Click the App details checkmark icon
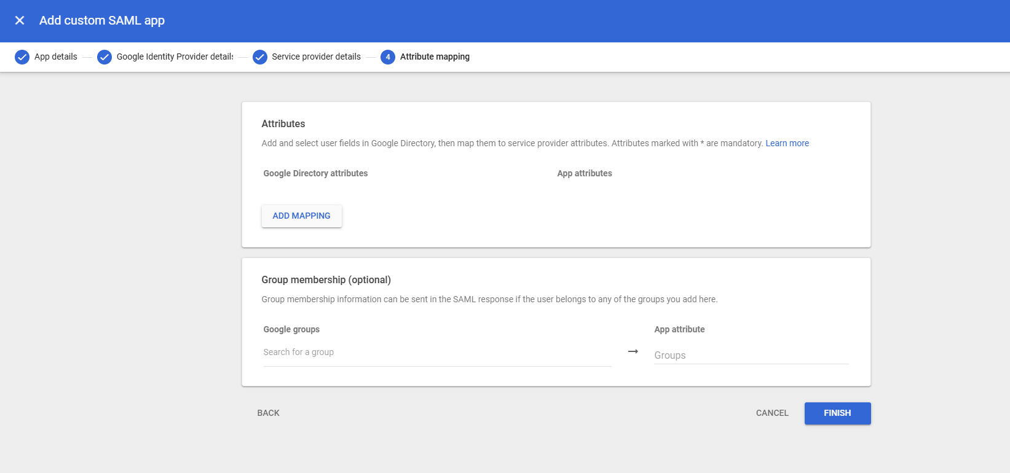This screenshot has height=473, width=1010. (22, 57)
